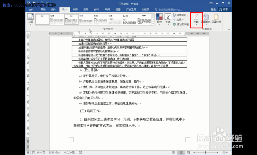Click the right indent marker on ruler
The image size is (257, 155).
[185, 34]
